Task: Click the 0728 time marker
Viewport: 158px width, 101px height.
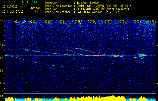Action: tap(123, 22)
